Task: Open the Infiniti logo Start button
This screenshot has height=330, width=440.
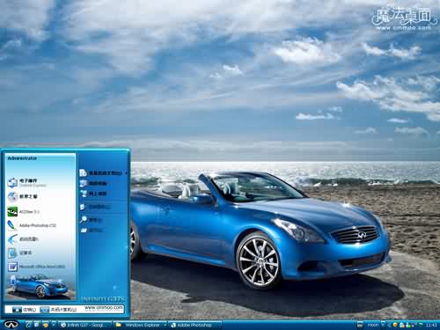Action: pyautogui.click(x=11, y=325)
